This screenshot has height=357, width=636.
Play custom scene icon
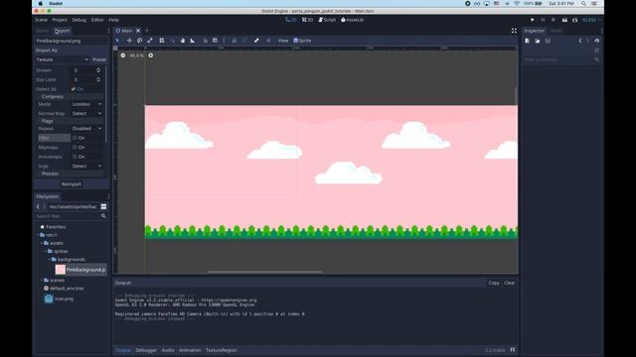click(x=574, y=20)
